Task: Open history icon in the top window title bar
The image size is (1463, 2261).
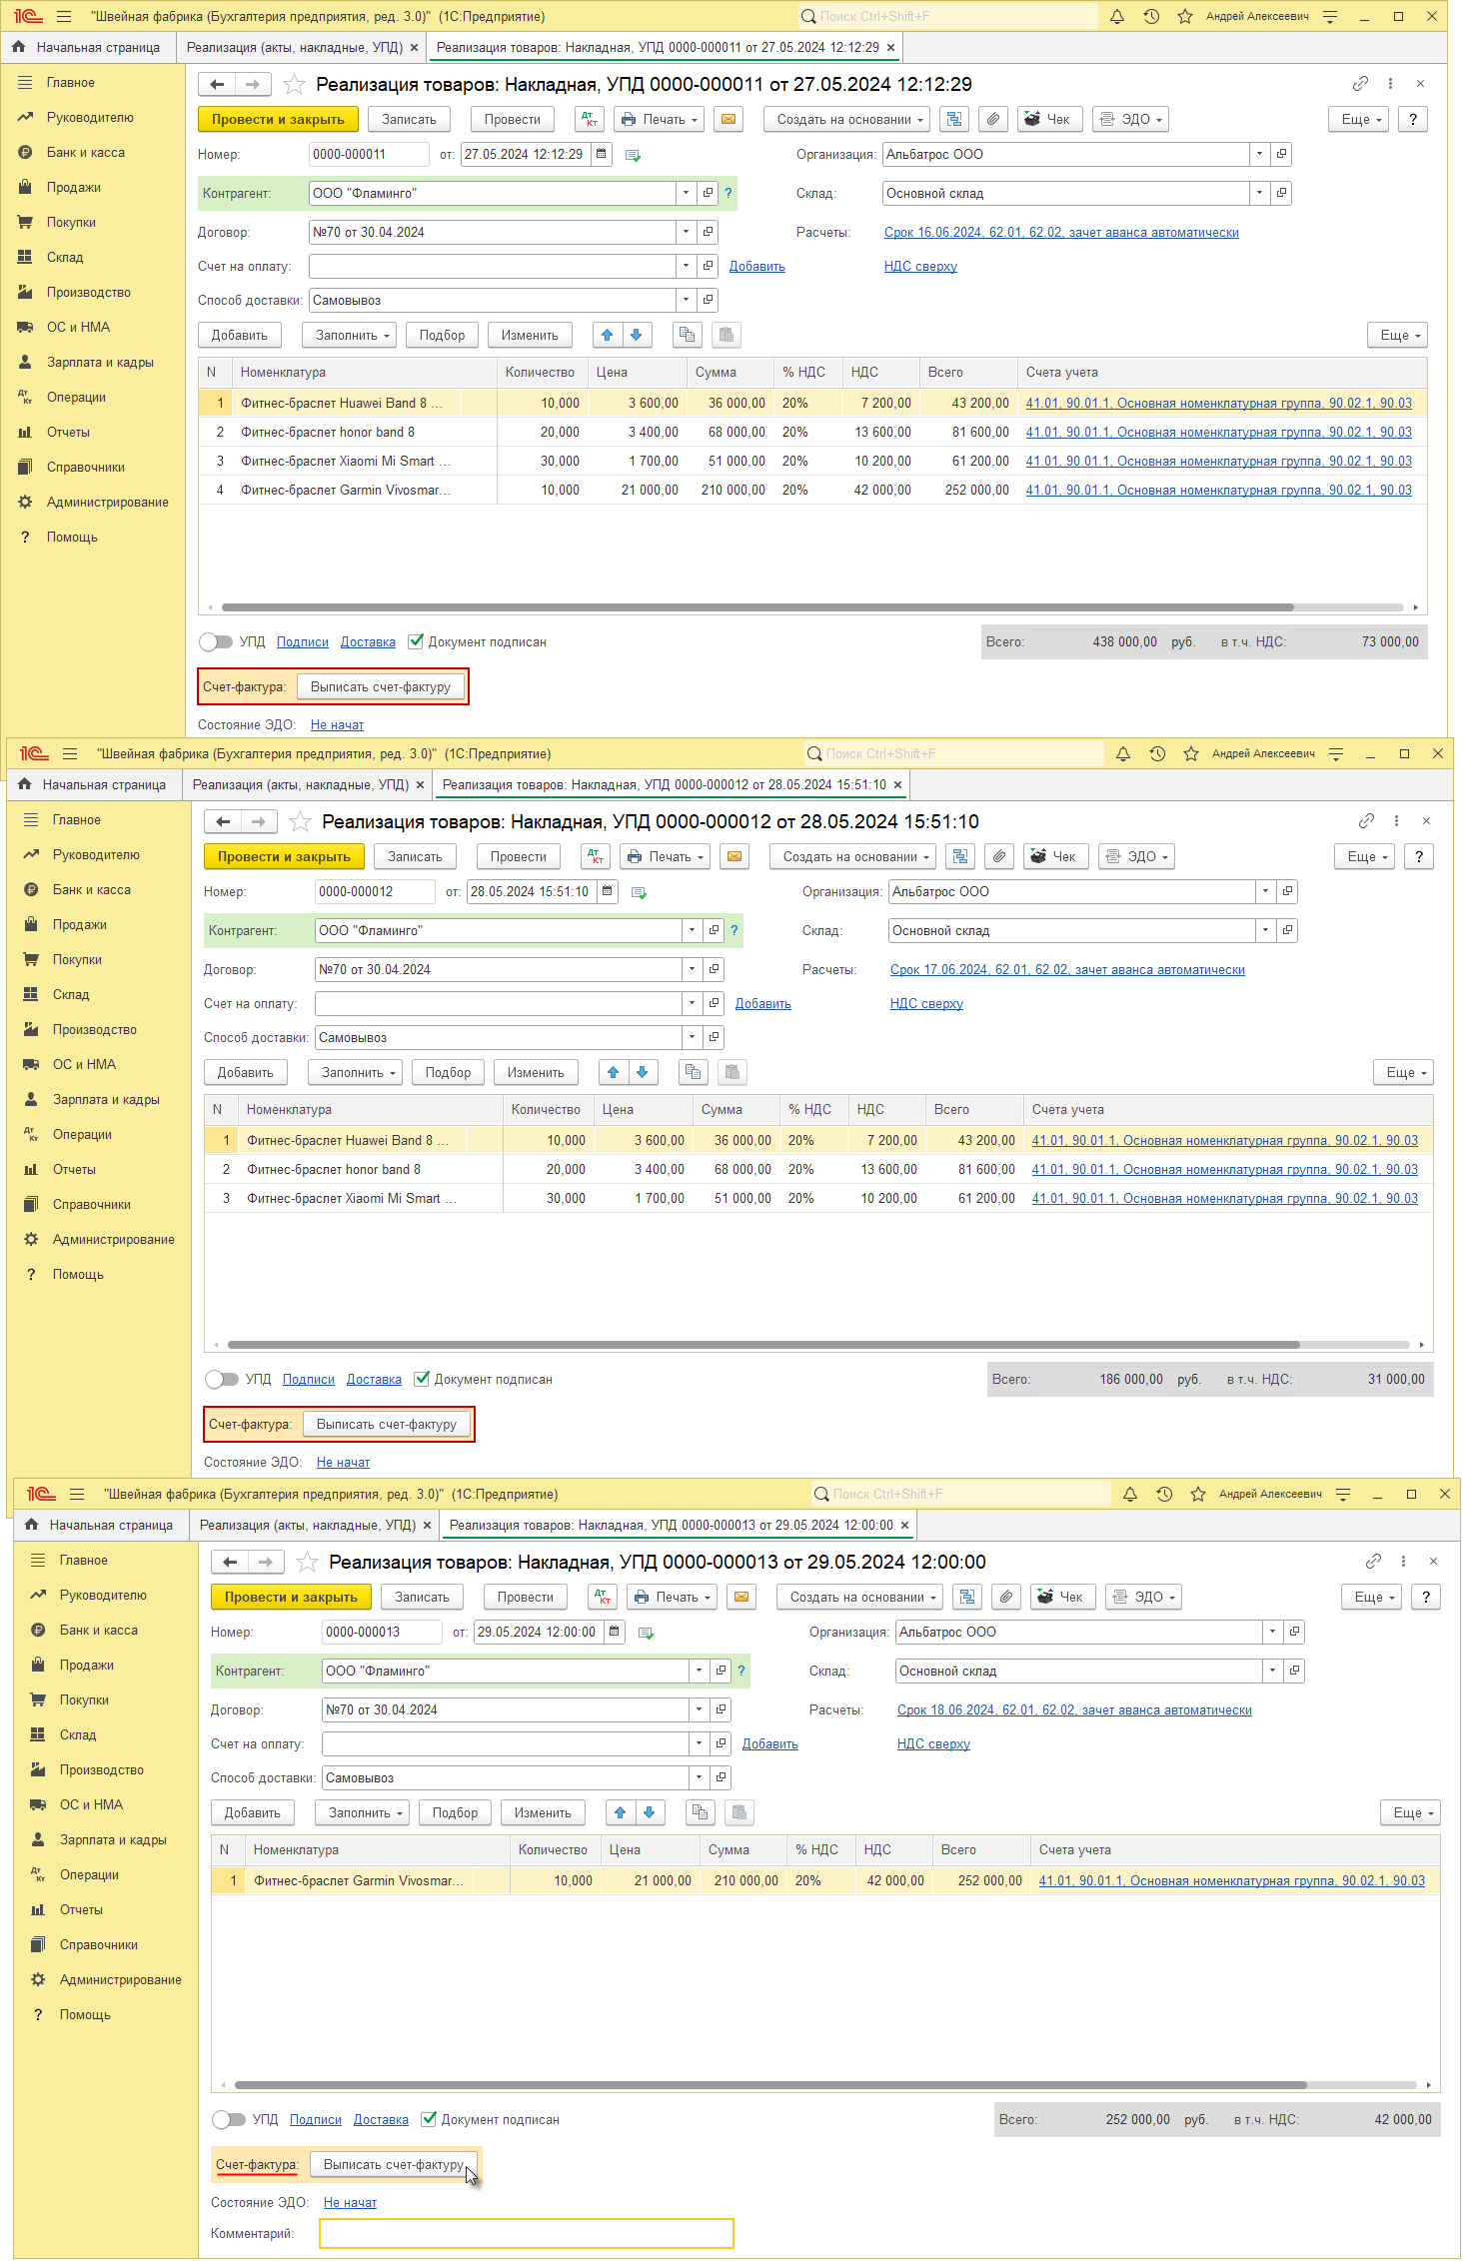Action: tap(1151, 16)
